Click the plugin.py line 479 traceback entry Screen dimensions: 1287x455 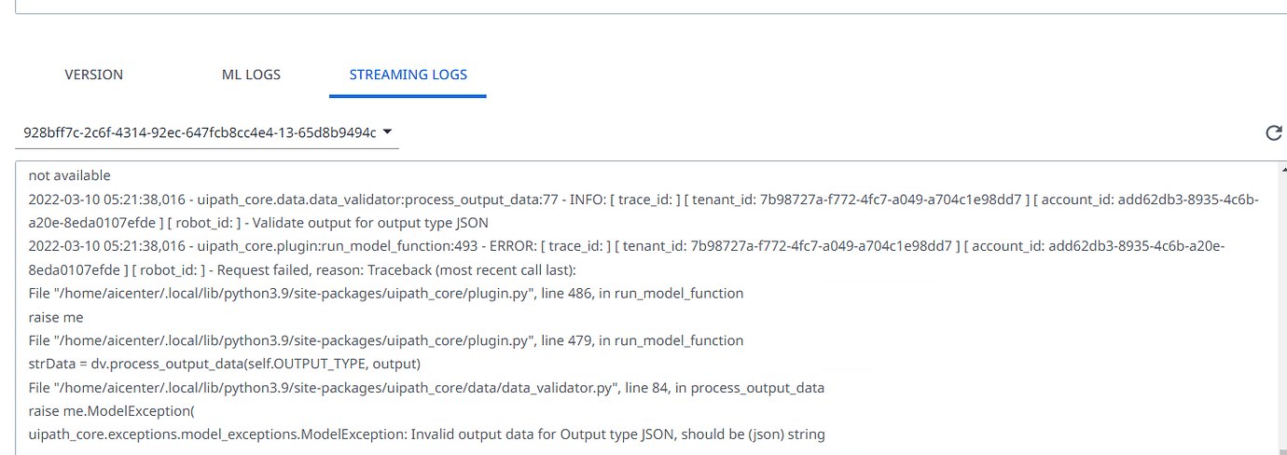[386, 340]
